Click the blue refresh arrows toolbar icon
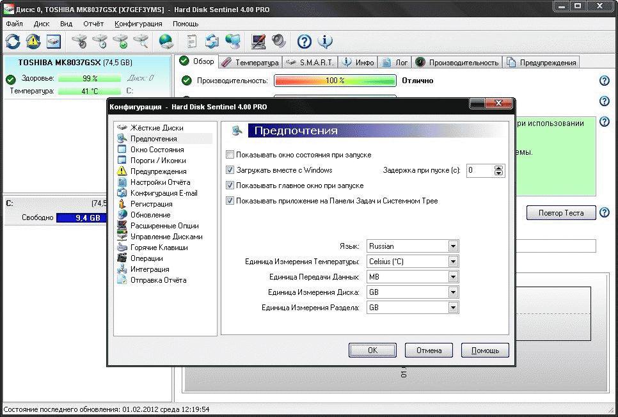This screenshot has width=618, height=417. tap(13, 42)
